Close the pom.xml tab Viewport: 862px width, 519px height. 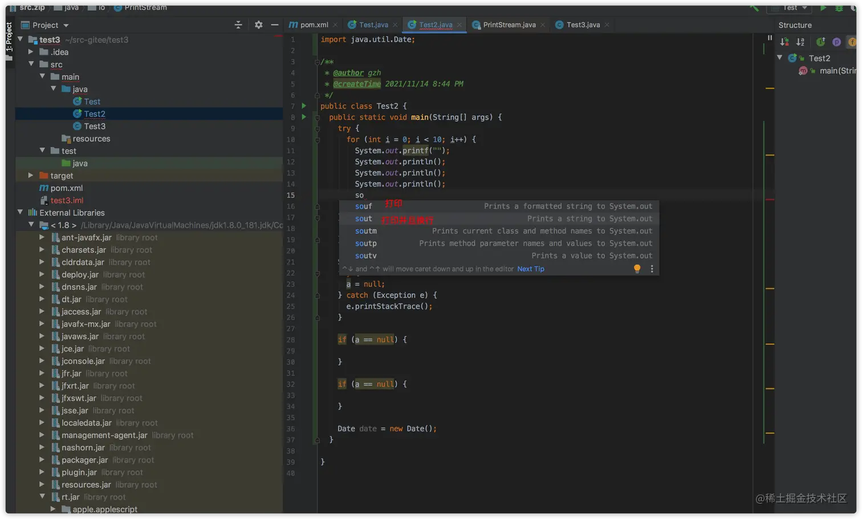tap(335, 25)
